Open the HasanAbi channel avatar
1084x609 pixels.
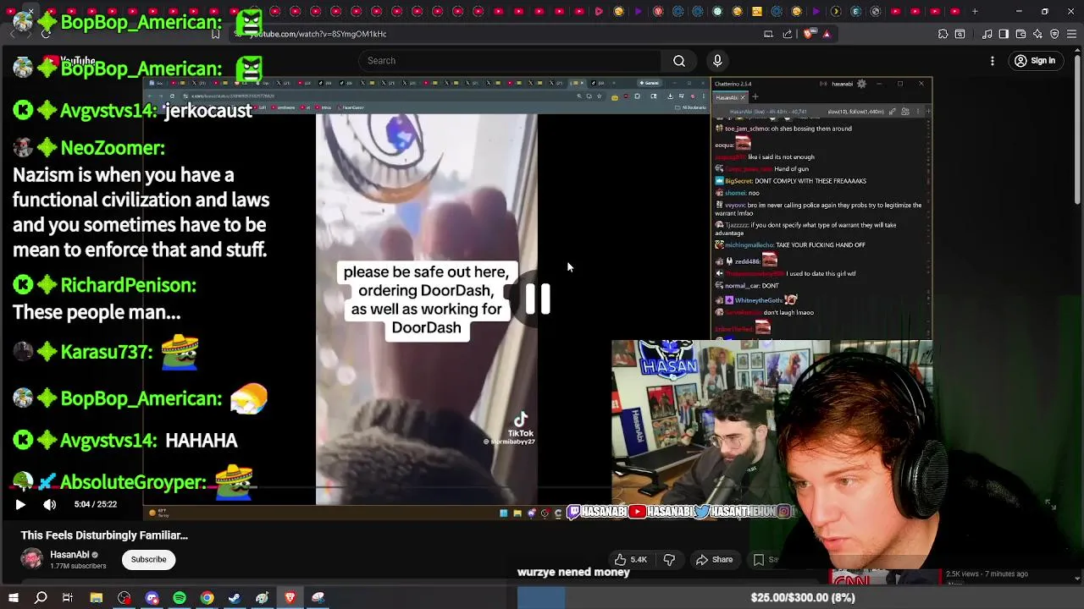[32, 559]
